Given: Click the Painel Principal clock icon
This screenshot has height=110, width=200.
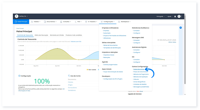Looking at the screenshot, I should 15,22.
